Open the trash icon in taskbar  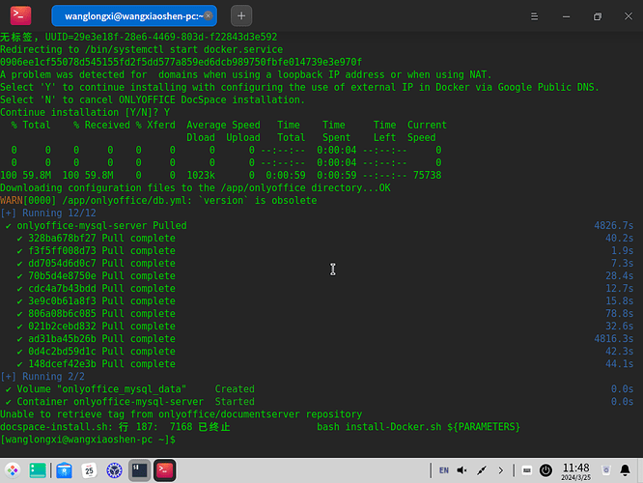[606, 470]
